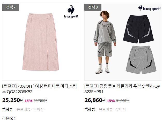Select the 선택7 badge label

tap(11, 7)
